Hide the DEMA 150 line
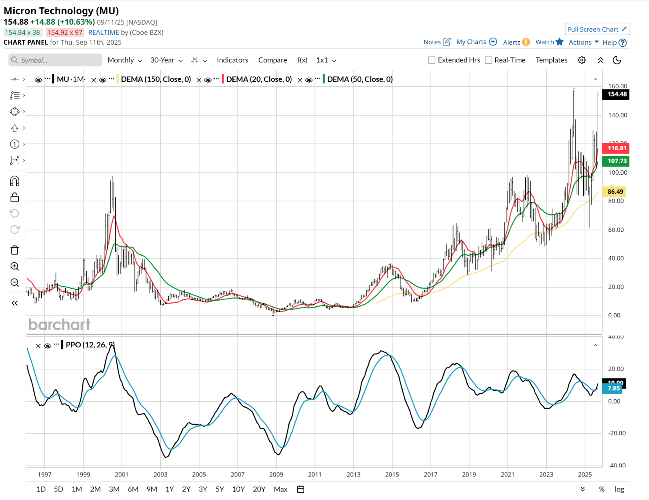 pyautogui.click(x=103, y=80)
